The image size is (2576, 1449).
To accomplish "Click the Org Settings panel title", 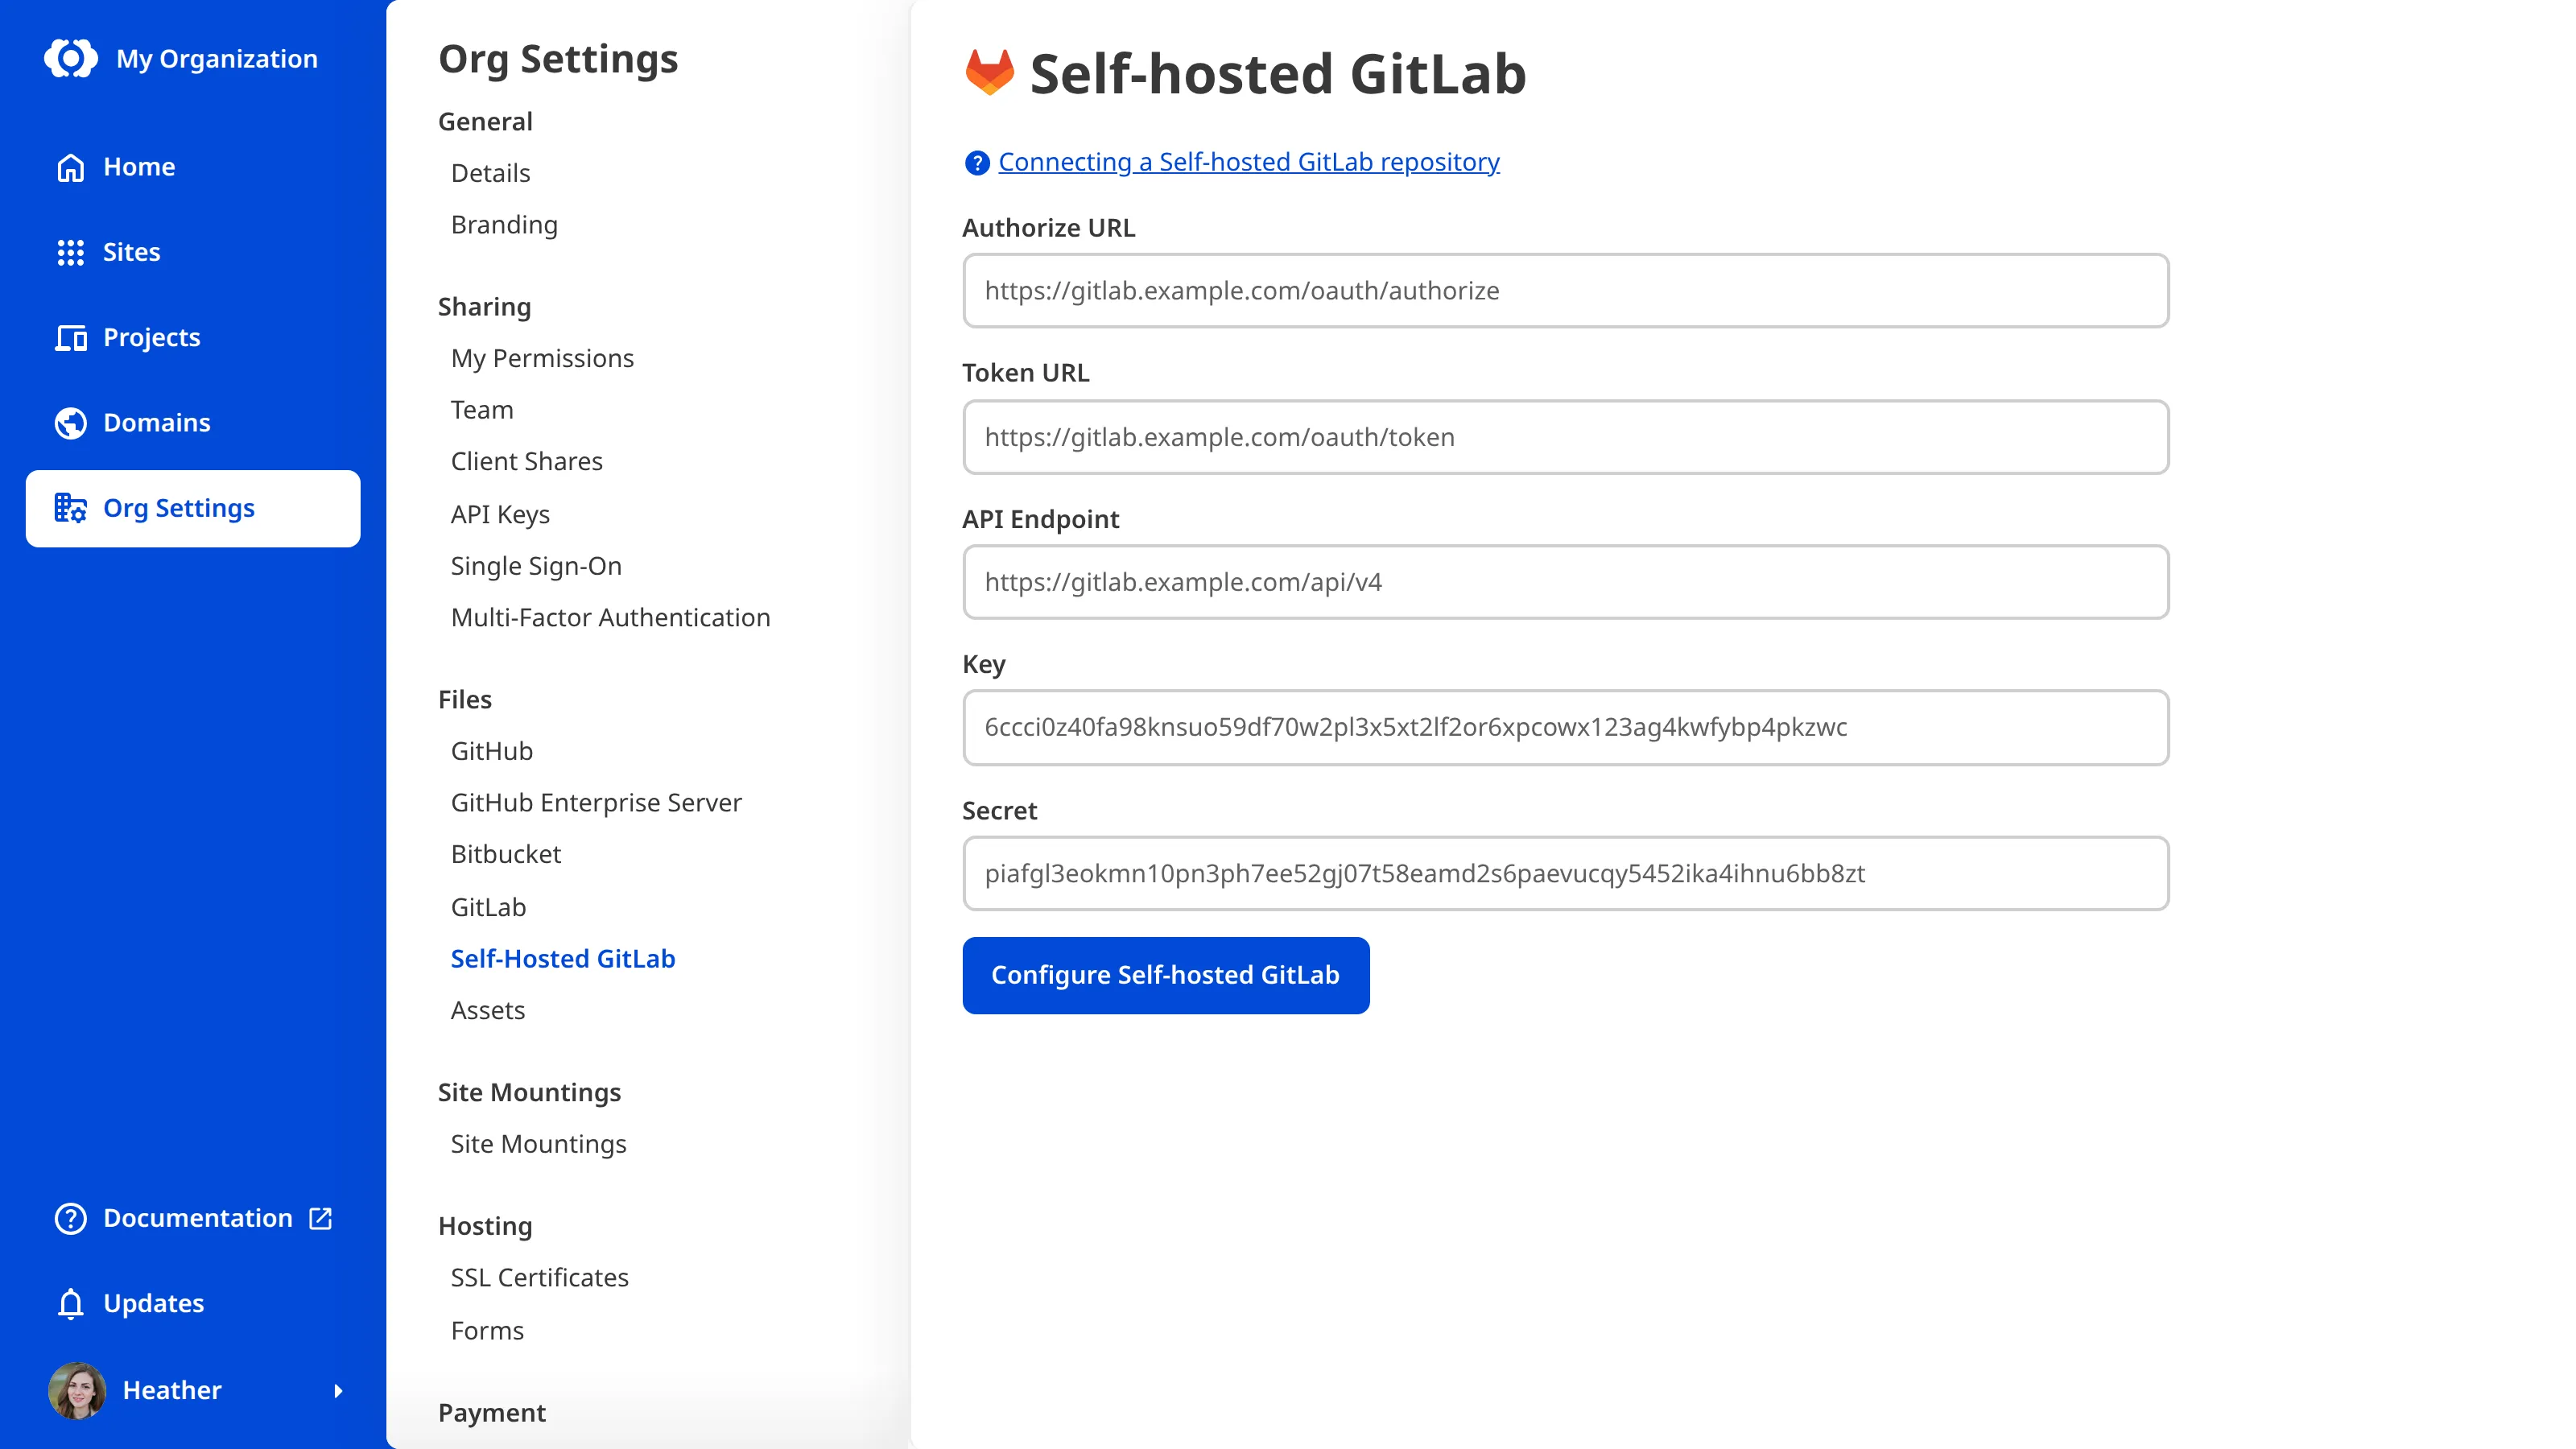I will pos(558,59).
